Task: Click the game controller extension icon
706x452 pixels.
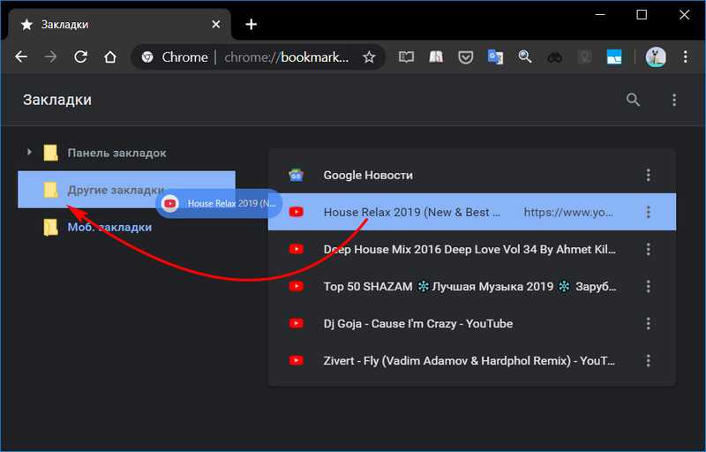Action: pos(555,57)
